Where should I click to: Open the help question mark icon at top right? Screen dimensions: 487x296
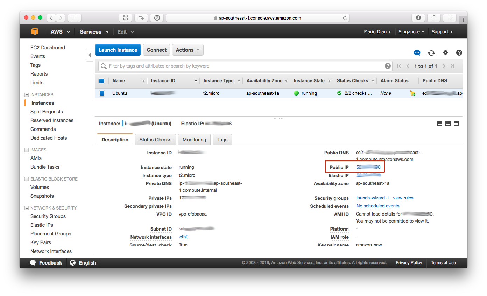pos(459,53)
